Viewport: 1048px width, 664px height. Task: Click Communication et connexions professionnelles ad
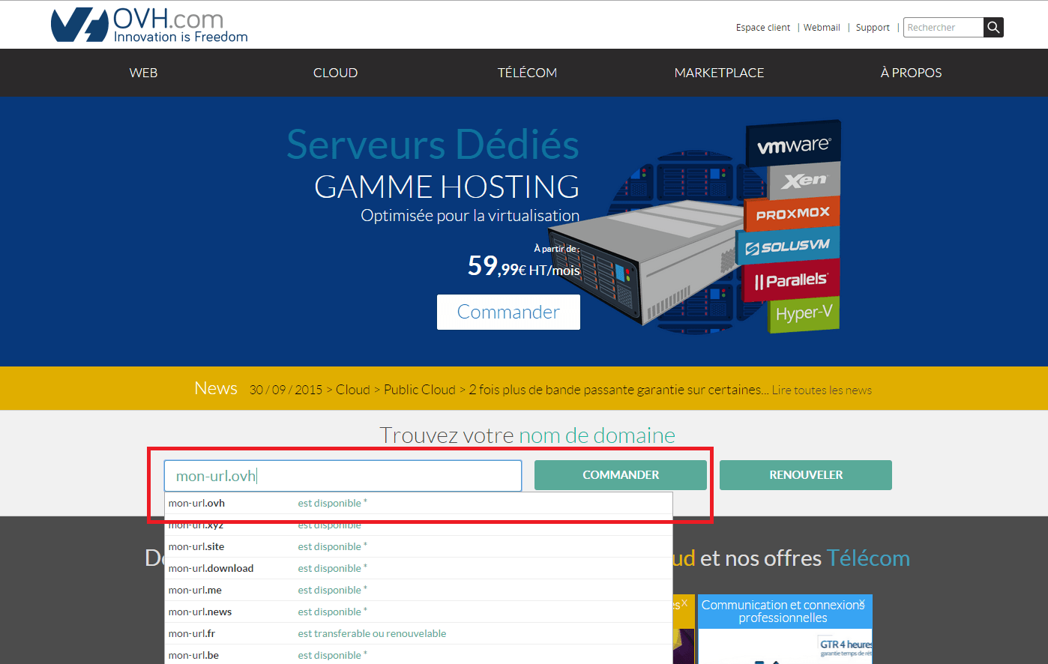(785, 630)
